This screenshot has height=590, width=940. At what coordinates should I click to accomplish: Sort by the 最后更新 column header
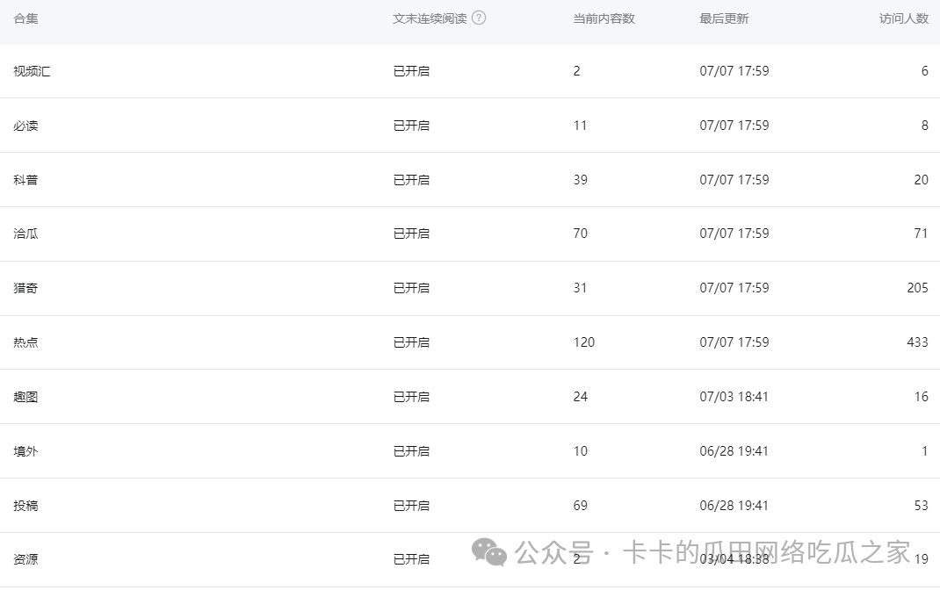tap(724, 18)
